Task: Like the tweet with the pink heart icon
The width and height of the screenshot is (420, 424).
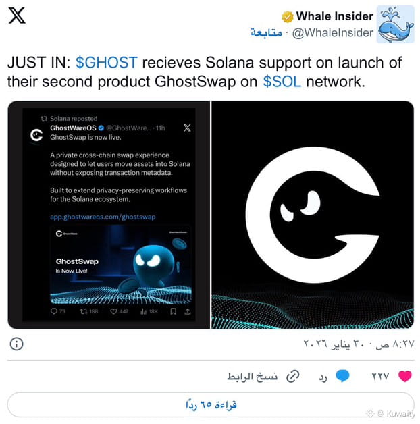Action: [405, 376]
